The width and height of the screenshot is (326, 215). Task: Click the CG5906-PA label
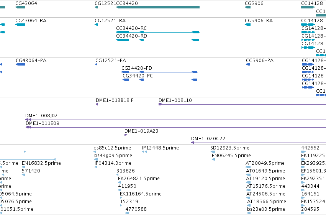point(260,61)
